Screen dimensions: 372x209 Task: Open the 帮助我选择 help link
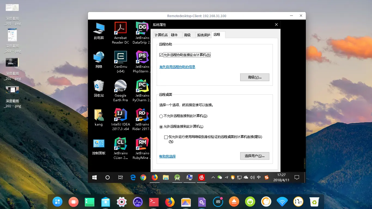tap(167, 156)
